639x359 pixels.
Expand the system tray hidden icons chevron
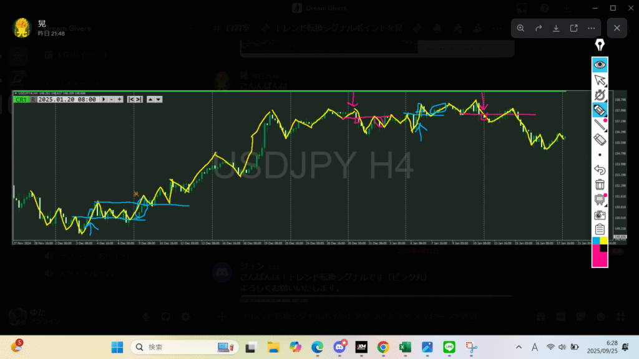click(x=519, y=347)
